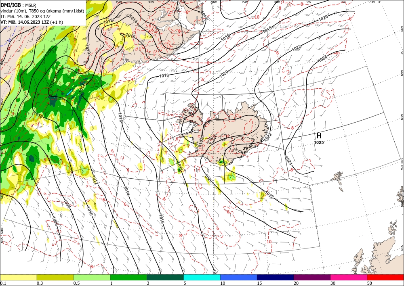Click the '1025' pressure value below H

tap(319, 142)
